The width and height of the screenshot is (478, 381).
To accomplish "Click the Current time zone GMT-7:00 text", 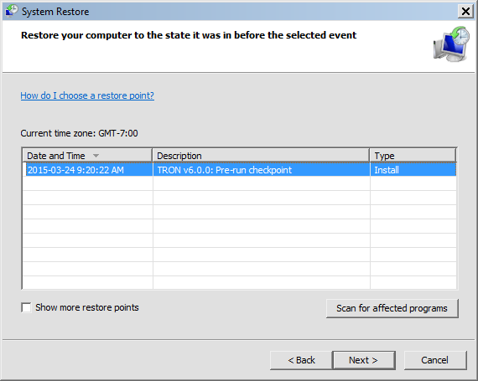I will point(80,133).
